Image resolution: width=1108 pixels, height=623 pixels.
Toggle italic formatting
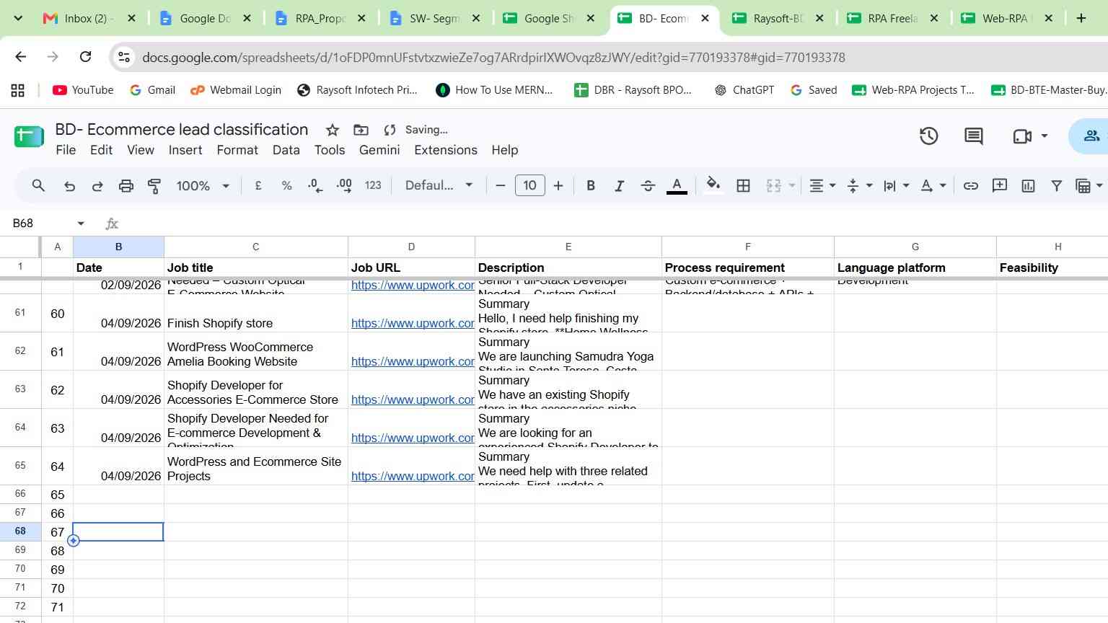pyautogui.click(x=619, y=186)
